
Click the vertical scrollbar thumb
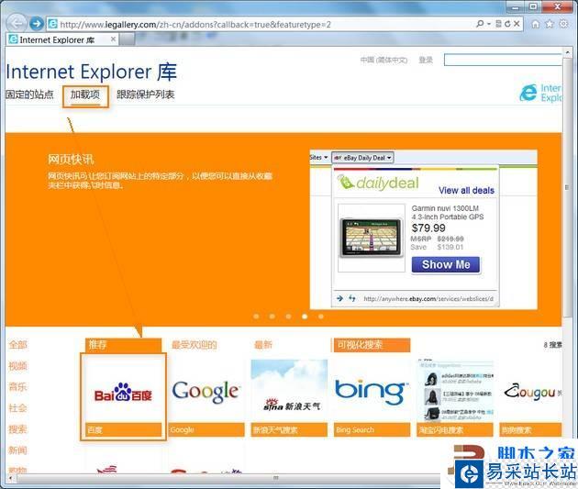point(567,187)
